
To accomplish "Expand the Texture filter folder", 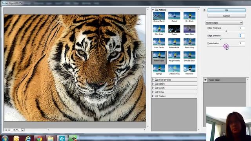I will pos(153,96).
